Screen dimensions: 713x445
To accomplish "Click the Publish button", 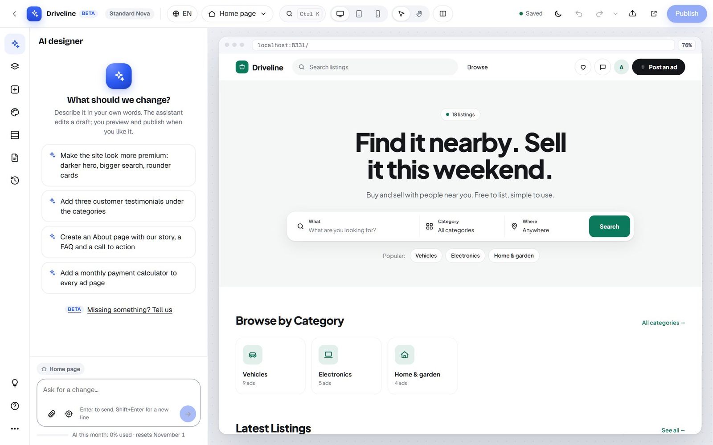I will pos(687,14).
